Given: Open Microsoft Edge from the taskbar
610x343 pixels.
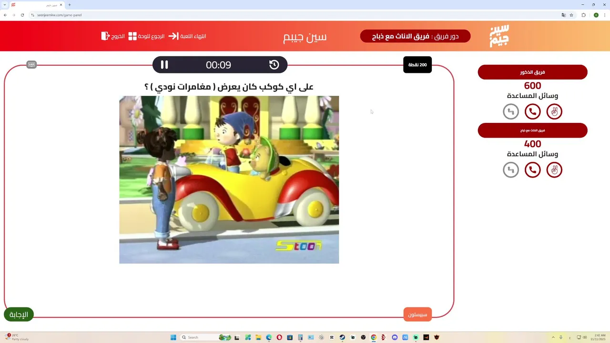Looking at the screenshot, I should (x=269, y=337).
